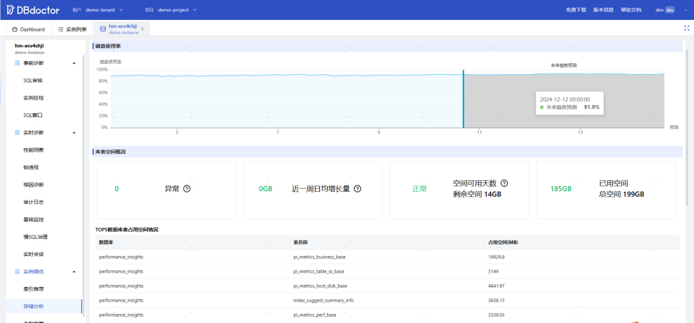This screenshot has height=323, width=694.
Task: Click the 实时诊断 grid icon
Action: (17, 133)
